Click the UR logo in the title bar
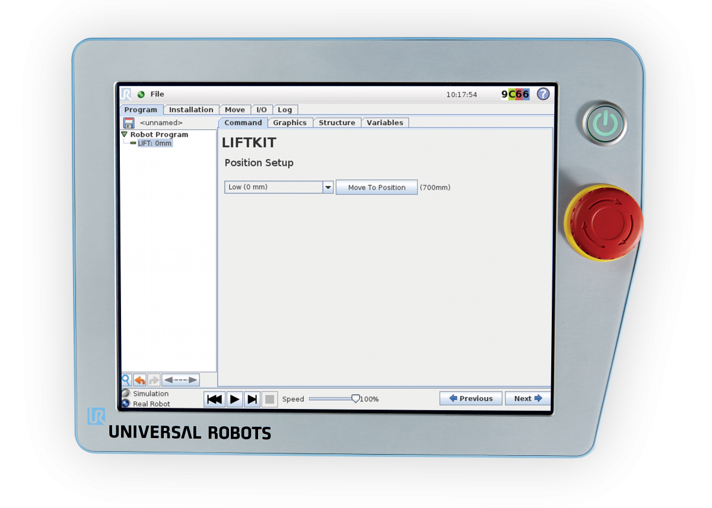 point(126,94)
